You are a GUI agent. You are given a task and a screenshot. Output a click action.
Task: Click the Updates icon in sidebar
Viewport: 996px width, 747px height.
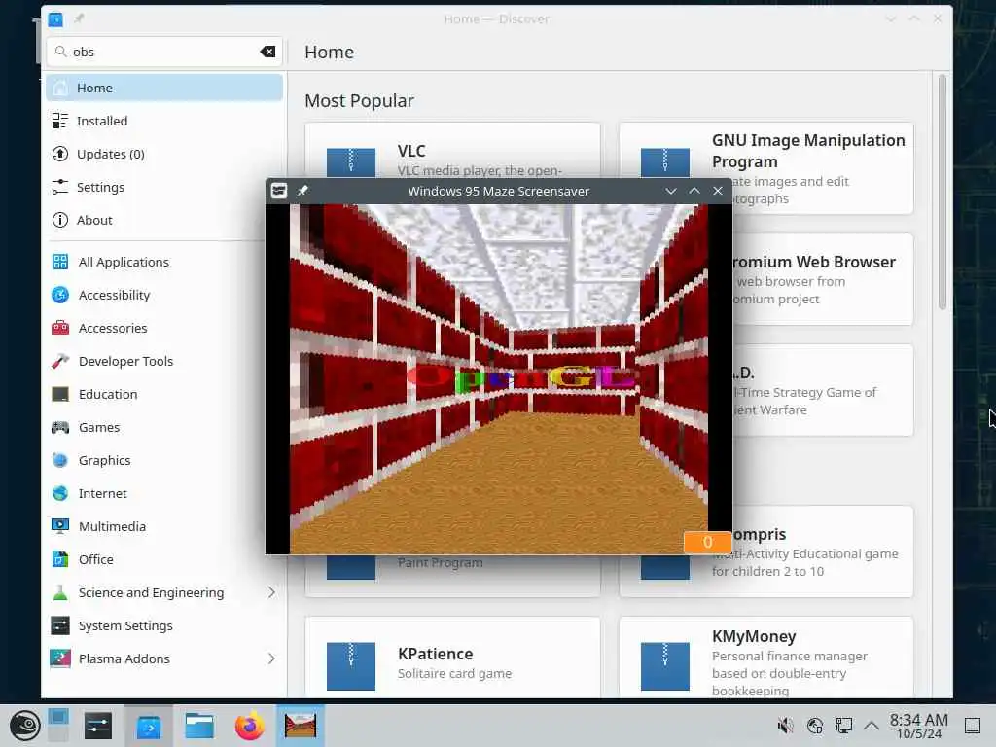59,154
